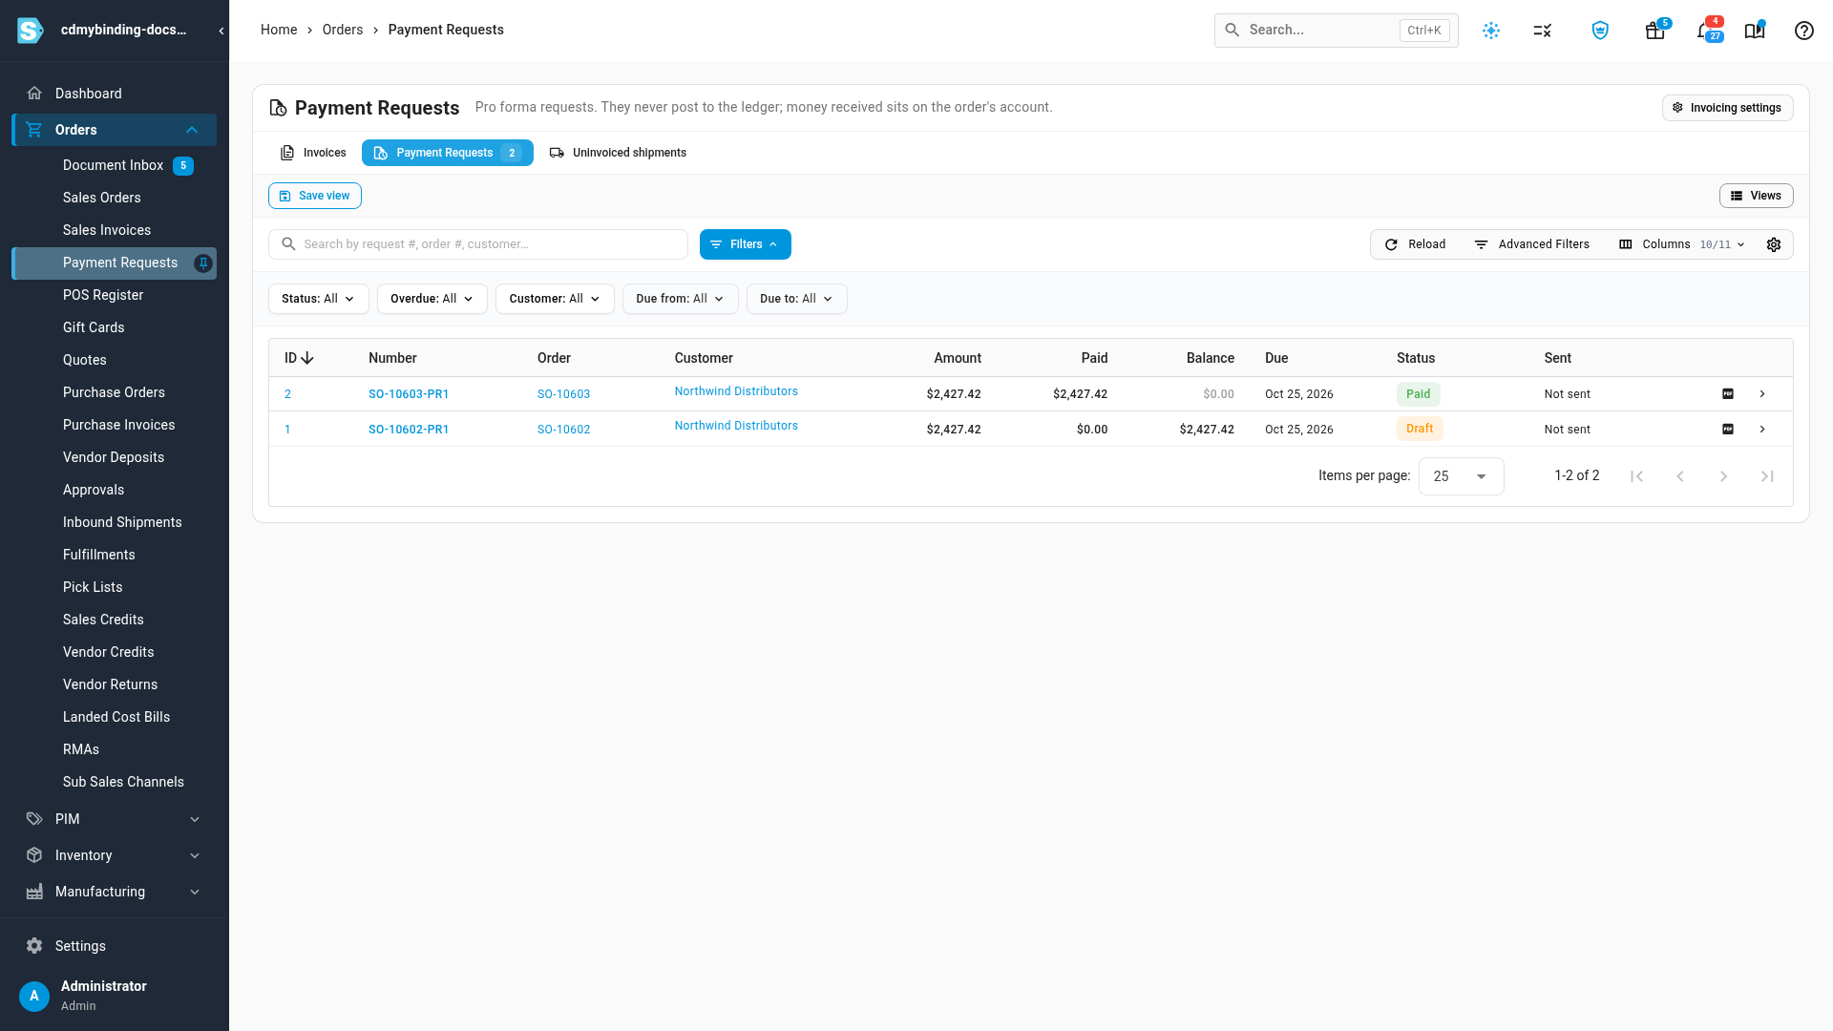Open the Views button
The width and height of the screenshot is (1833, 1031).
[1756, 196]
